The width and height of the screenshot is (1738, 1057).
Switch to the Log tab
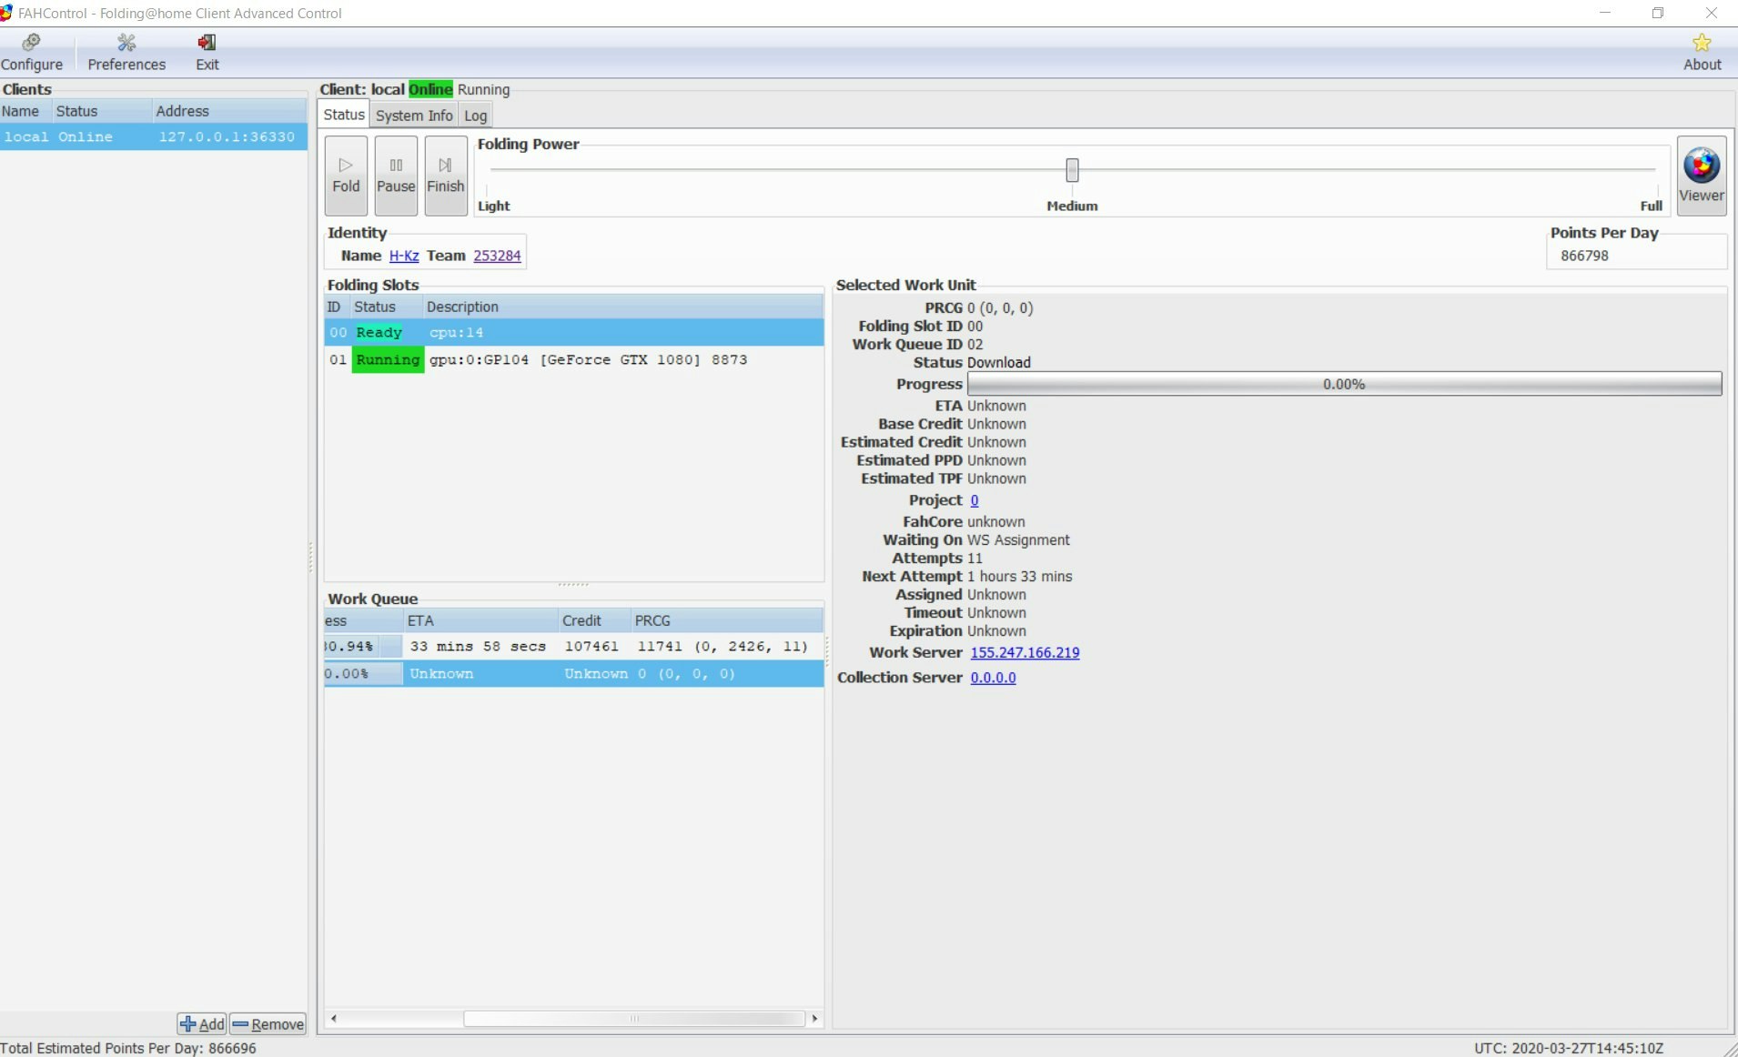point(475,116)
